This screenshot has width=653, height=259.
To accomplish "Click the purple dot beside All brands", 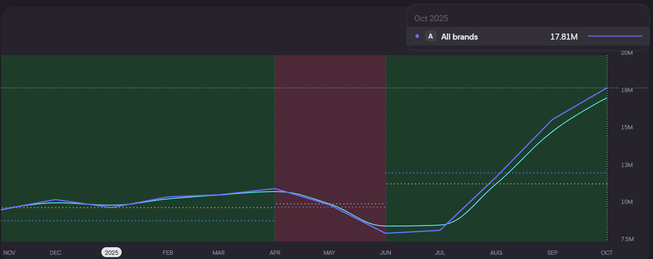I will [417, 36].
